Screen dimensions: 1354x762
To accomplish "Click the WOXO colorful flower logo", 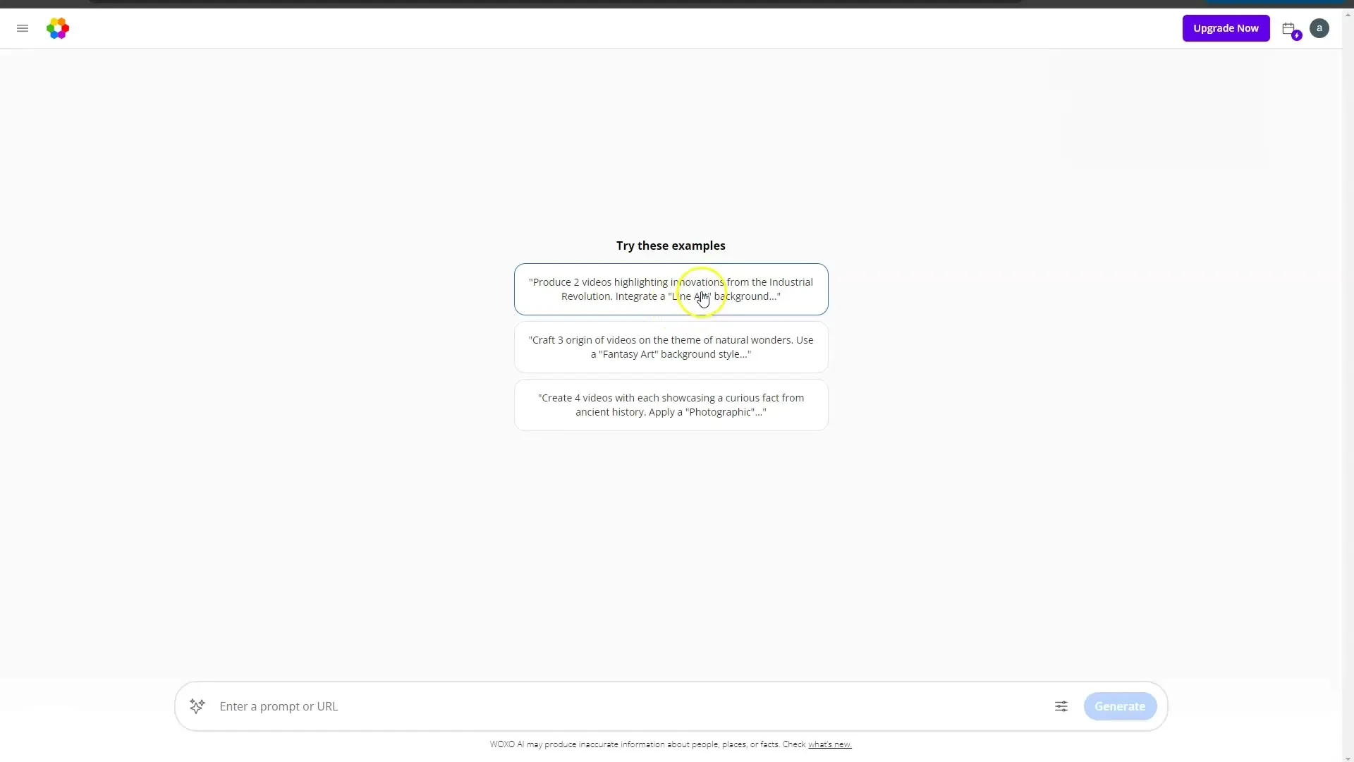I will pos(58,28).
